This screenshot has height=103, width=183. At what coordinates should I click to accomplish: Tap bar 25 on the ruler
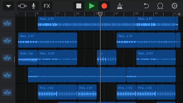click(x=77, y=13)
